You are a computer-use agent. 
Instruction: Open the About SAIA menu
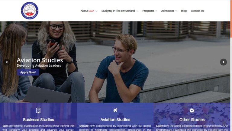(87, 11)
